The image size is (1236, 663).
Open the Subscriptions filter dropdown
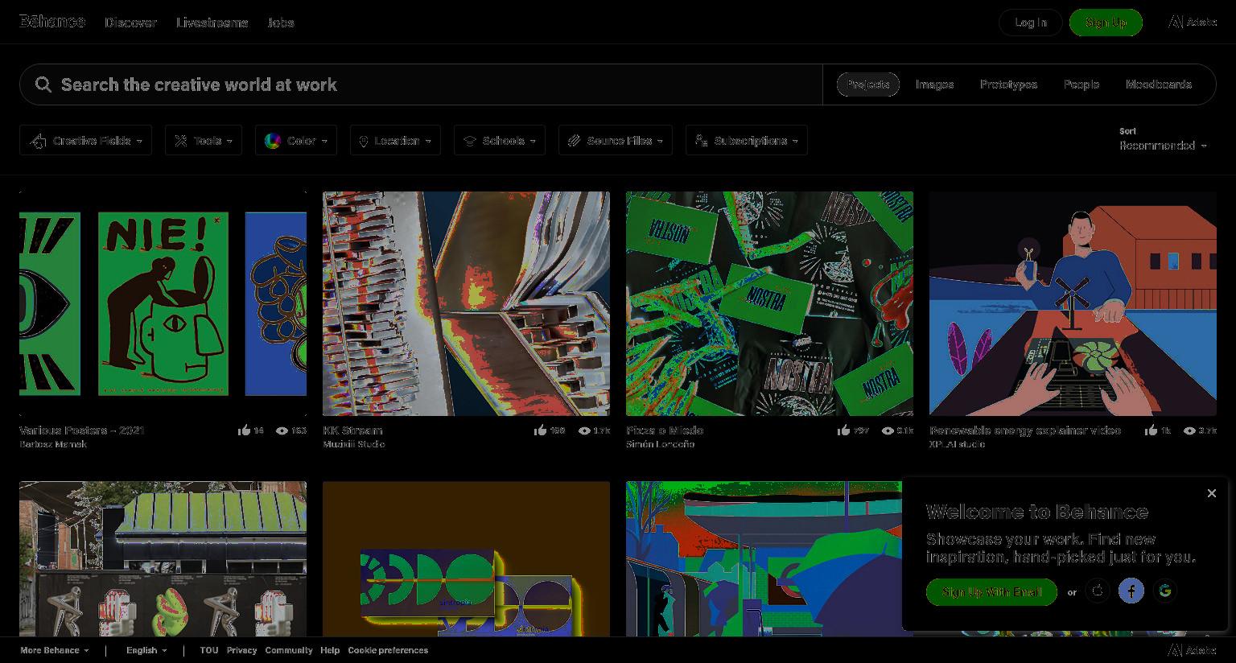pos(747,140)
